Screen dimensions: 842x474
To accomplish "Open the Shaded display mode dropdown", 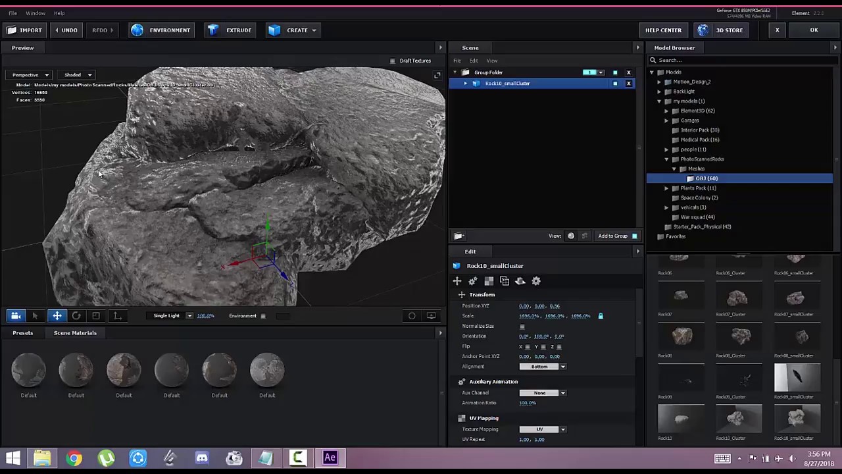I will [78, 75].
